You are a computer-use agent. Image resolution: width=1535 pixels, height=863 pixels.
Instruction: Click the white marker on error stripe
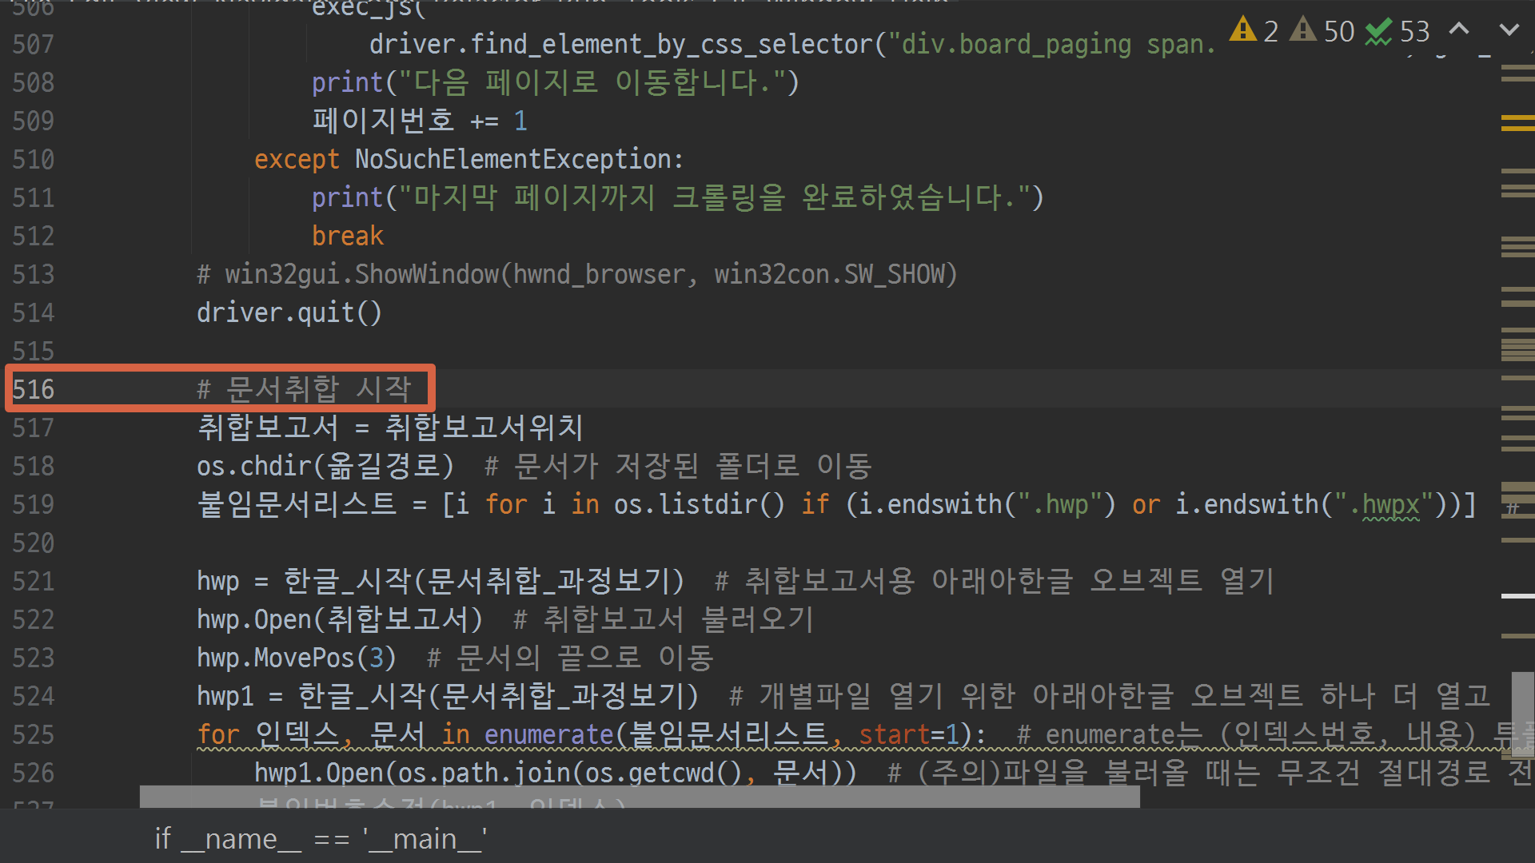point(1517,596)
